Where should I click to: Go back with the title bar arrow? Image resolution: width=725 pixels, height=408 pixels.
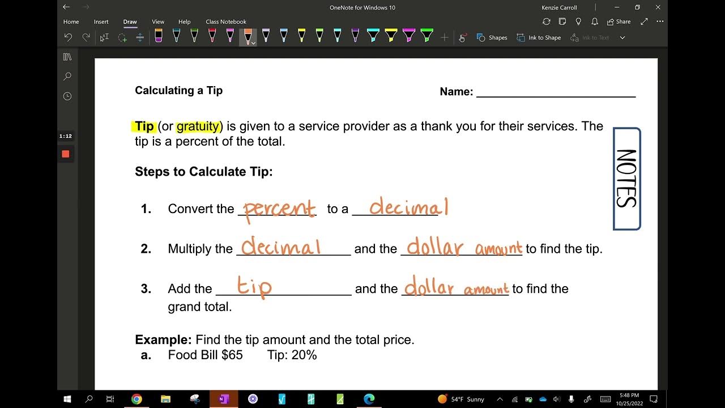[66, 7]
